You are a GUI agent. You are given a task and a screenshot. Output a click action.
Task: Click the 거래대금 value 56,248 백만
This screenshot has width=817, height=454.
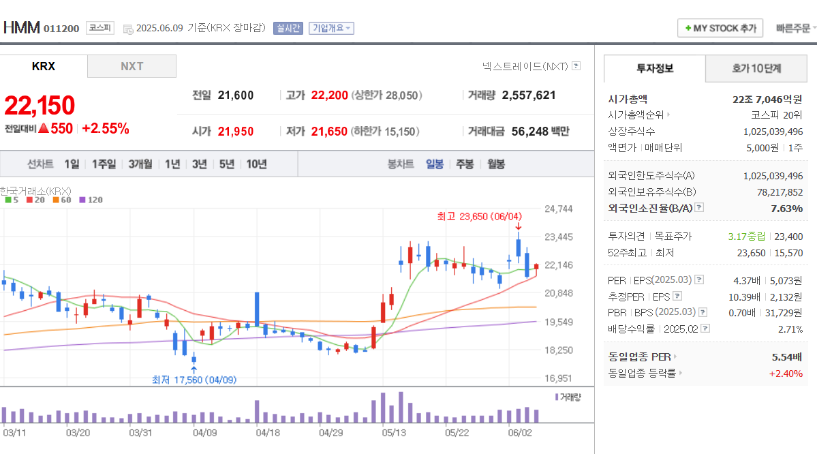pyautogui.click(x=540, y=132)
